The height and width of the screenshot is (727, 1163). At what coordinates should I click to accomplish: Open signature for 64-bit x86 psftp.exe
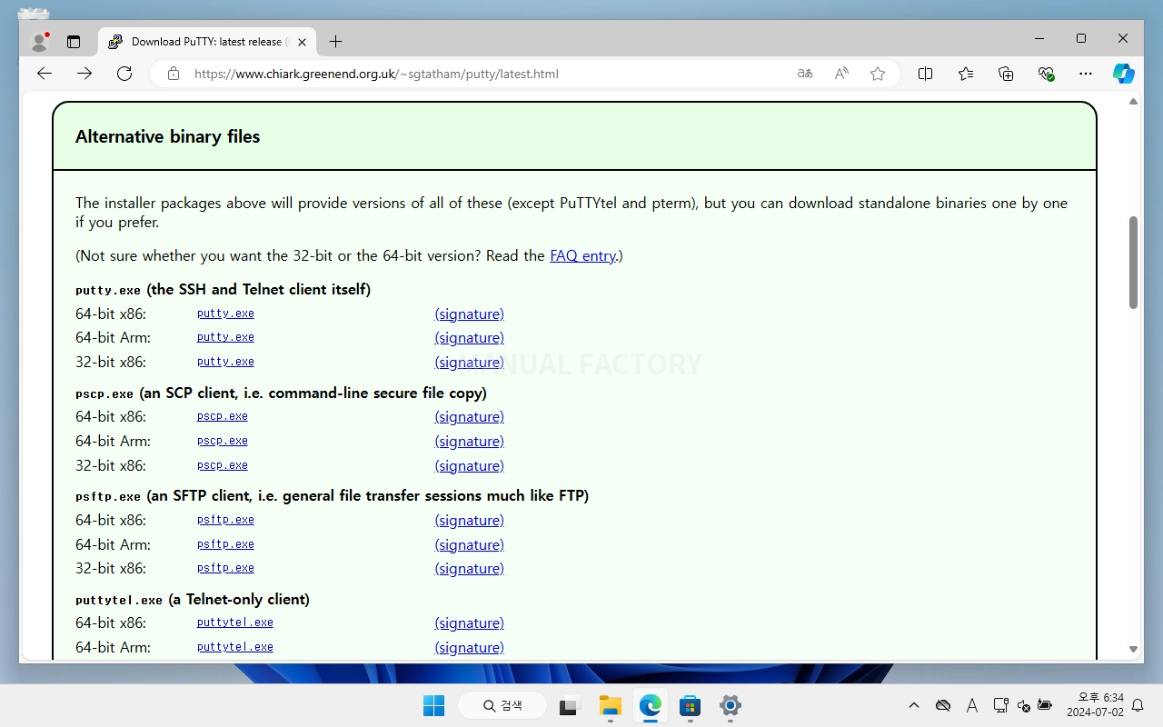point(469,520)
